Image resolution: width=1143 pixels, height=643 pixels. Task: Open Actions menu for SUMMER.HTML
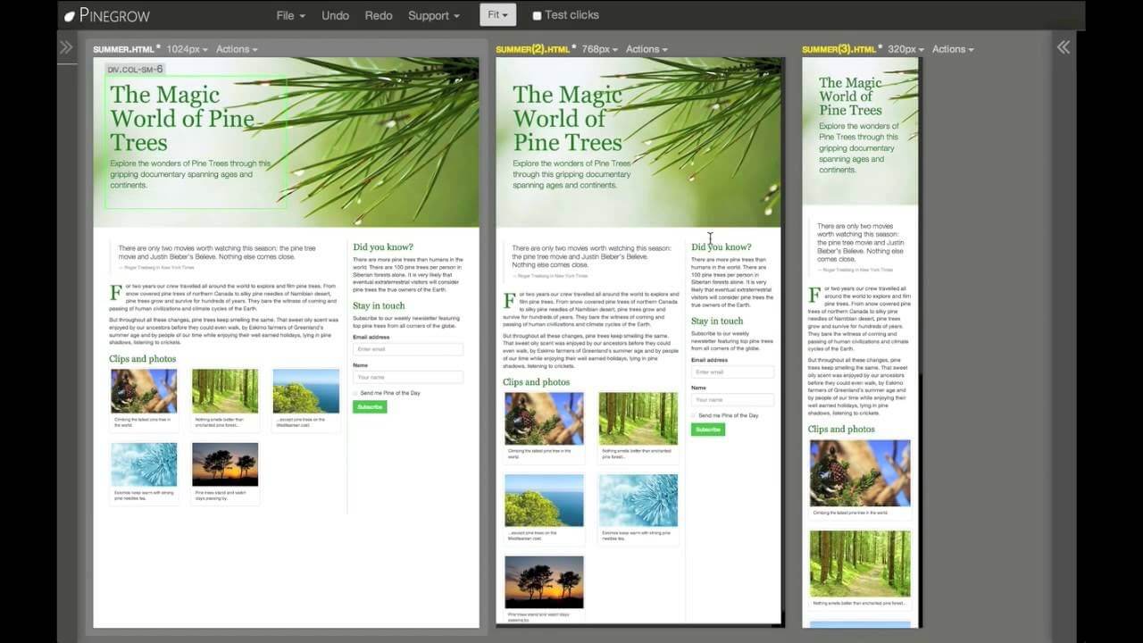point(237,49)
